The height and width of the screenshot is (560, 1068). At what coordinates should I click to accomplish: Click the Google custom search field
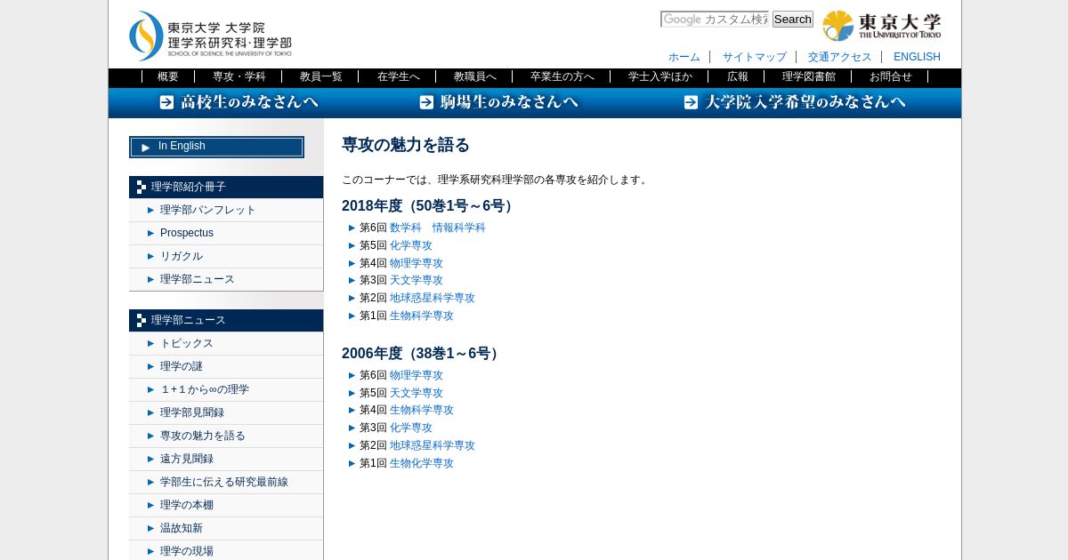(715, 20)
